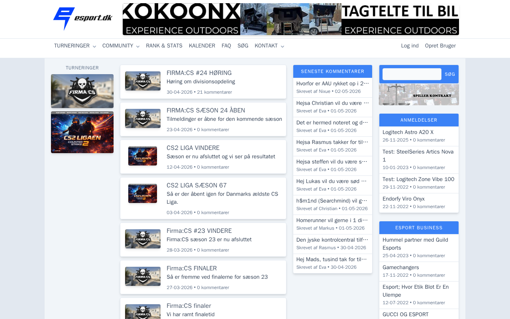The height and width of the screenshot is (319, 510).
Task: Open CS2 LIGA VINDERE article title
Action: coord(193,148)
